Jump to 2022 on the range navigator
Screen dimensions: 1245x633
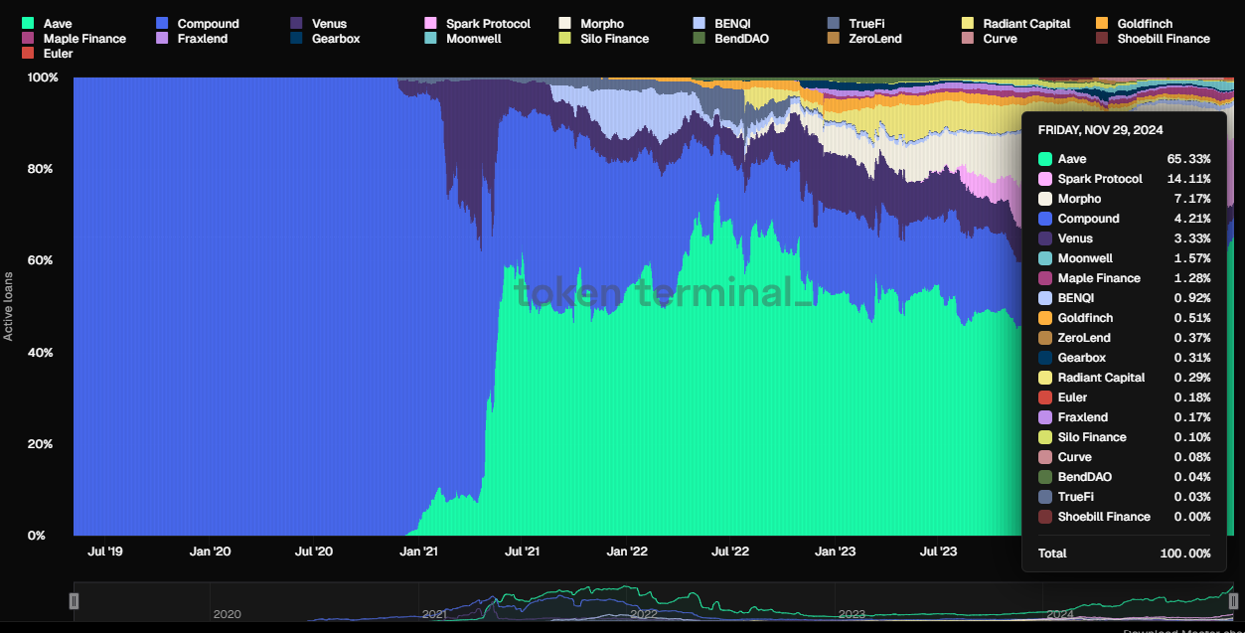tap(644, 614)
